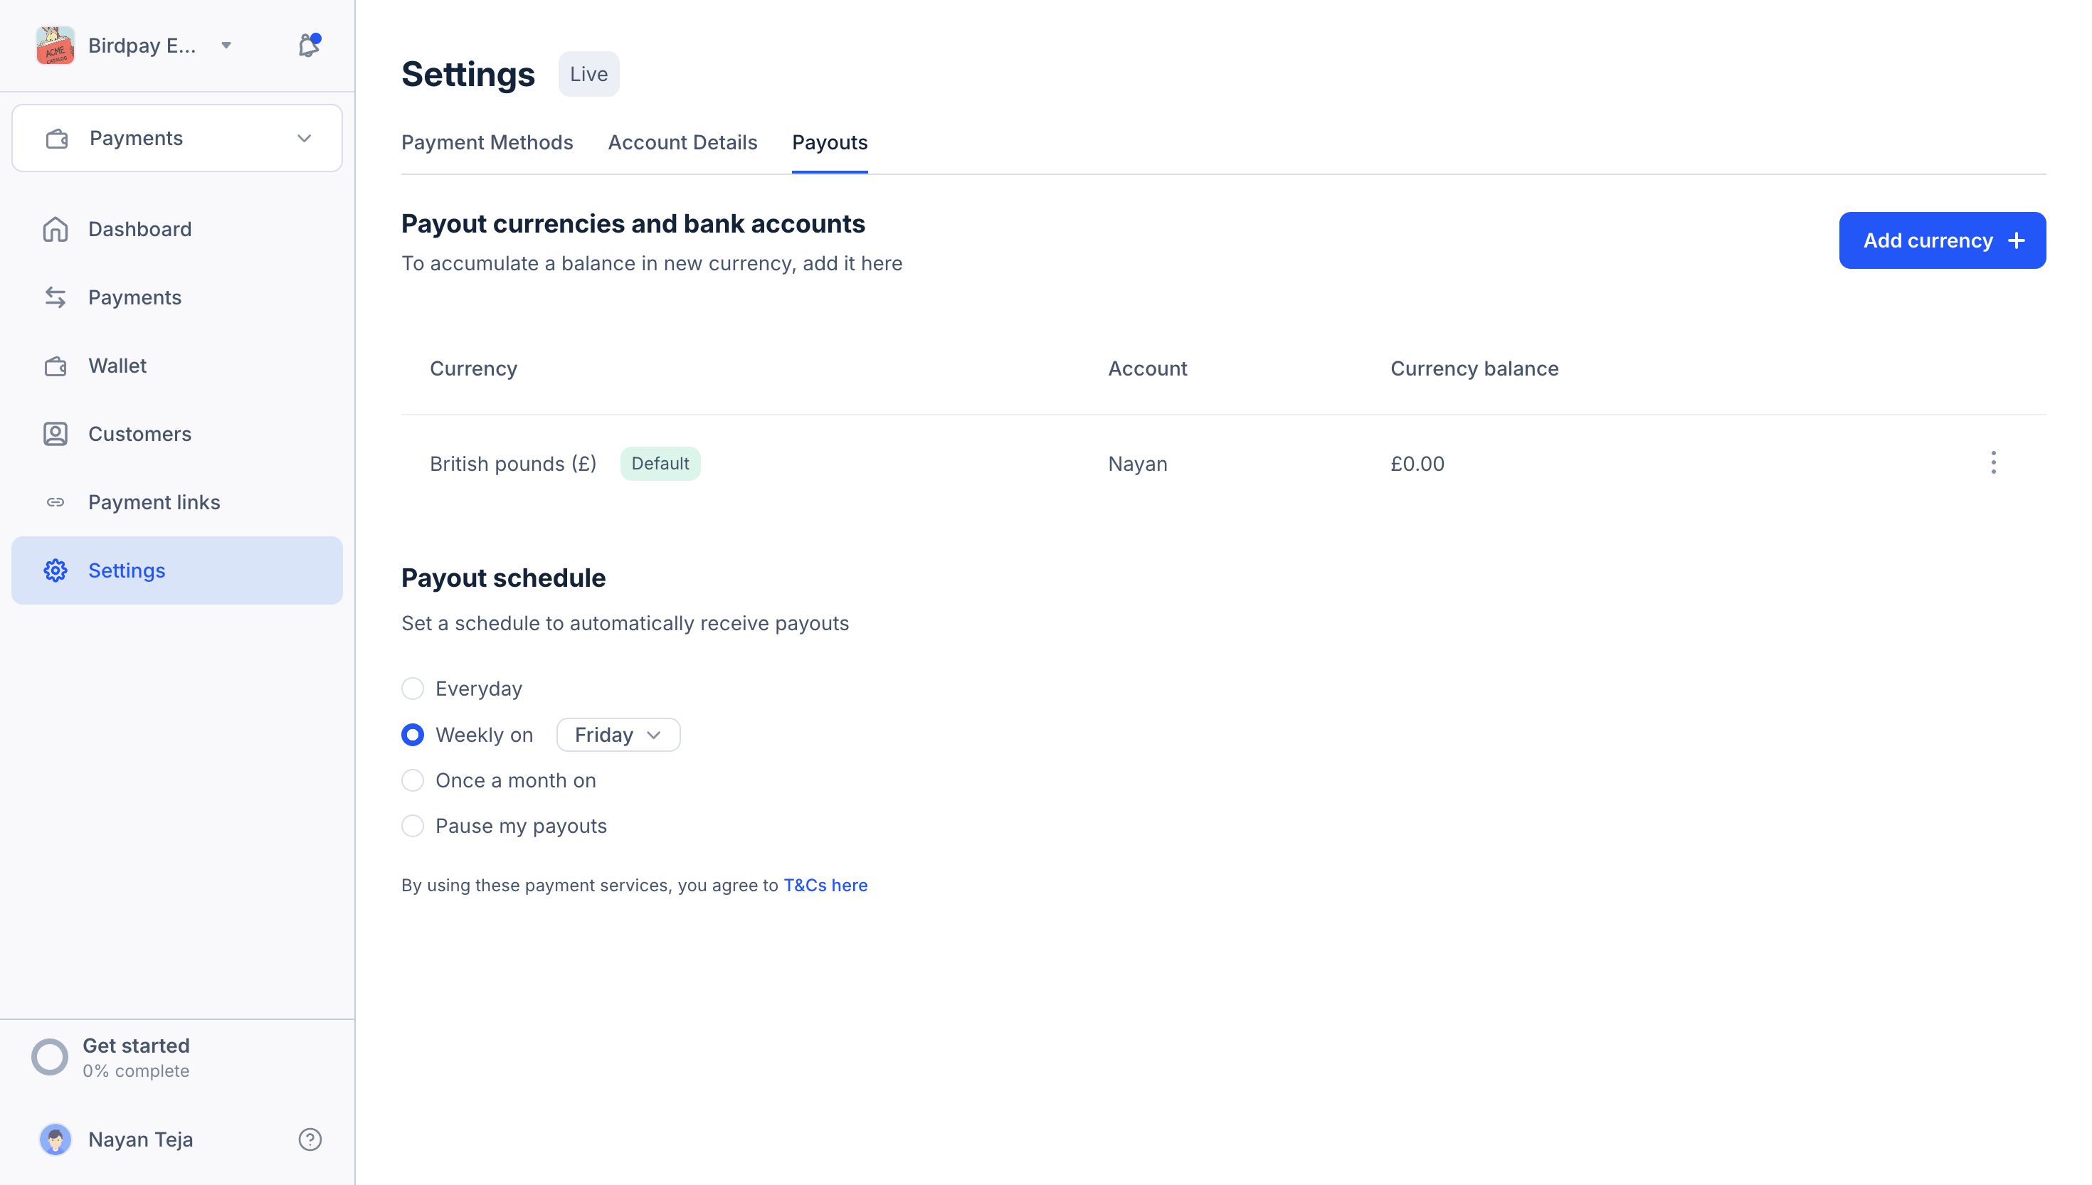Image resolution: width=2092 pixels, height=1185 pixels.
Task: Select Pause my payouts option
Action: pyautogui.click(x=413, y=826)
